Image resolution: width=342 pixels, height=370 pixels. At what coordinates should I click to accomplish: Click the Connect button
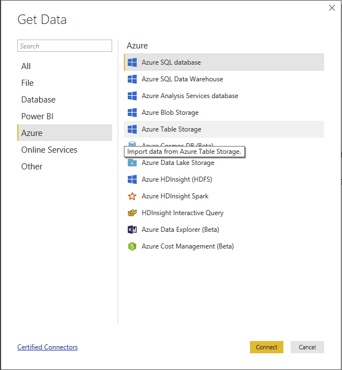tap(267, 347)
